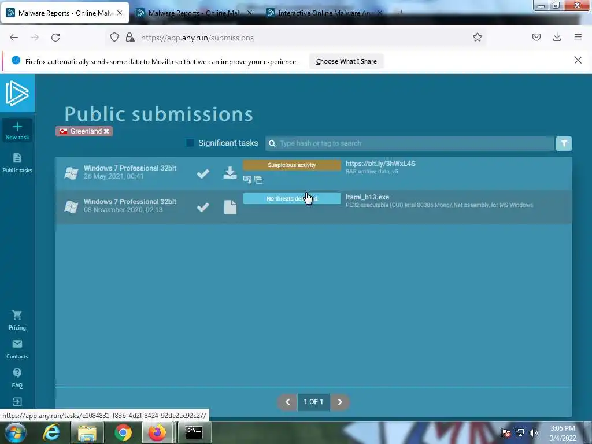
Task: Click the Suspicious activity badge
Action: [291, 165]
